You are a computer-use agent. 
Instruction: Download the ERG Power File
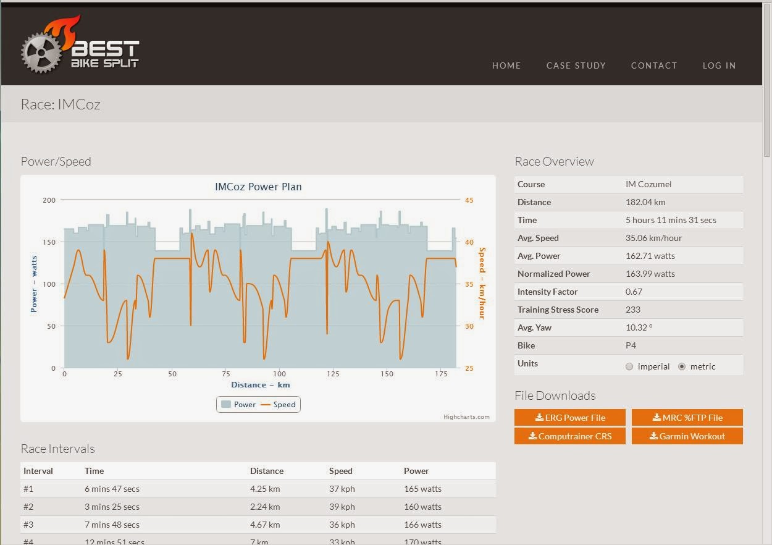coord(570,418)
